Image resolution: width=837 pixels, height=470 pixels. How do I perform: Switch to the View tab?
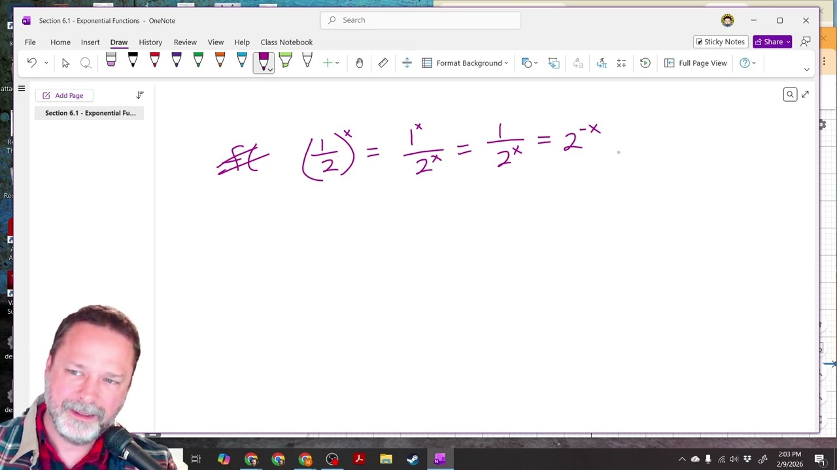[x=216, y=42]
